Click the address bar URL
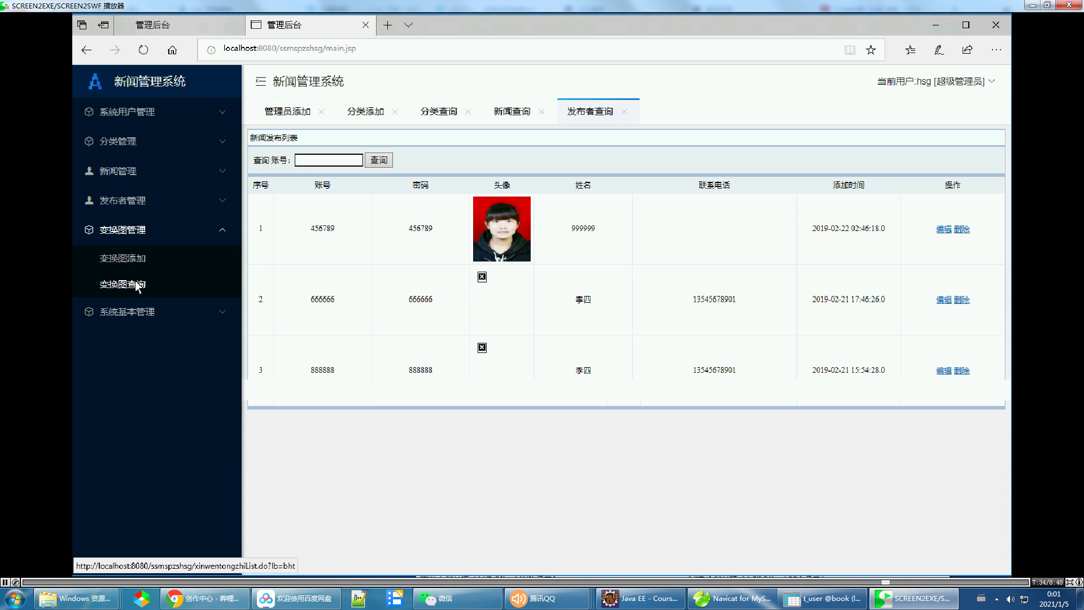This screenshot has width=1084, height=610. (x=290, y=49)
